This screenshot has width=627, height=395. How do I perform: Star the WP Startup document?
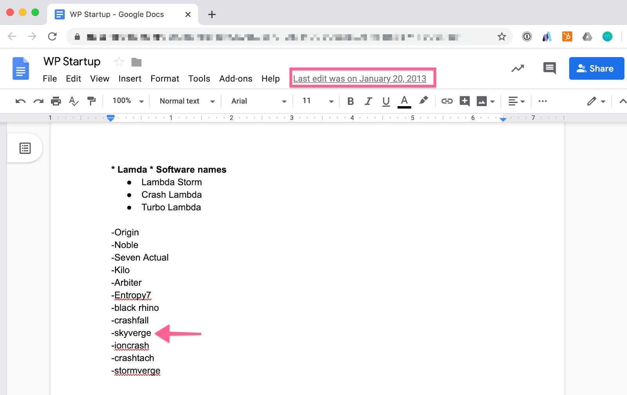(x=119, y=62)
